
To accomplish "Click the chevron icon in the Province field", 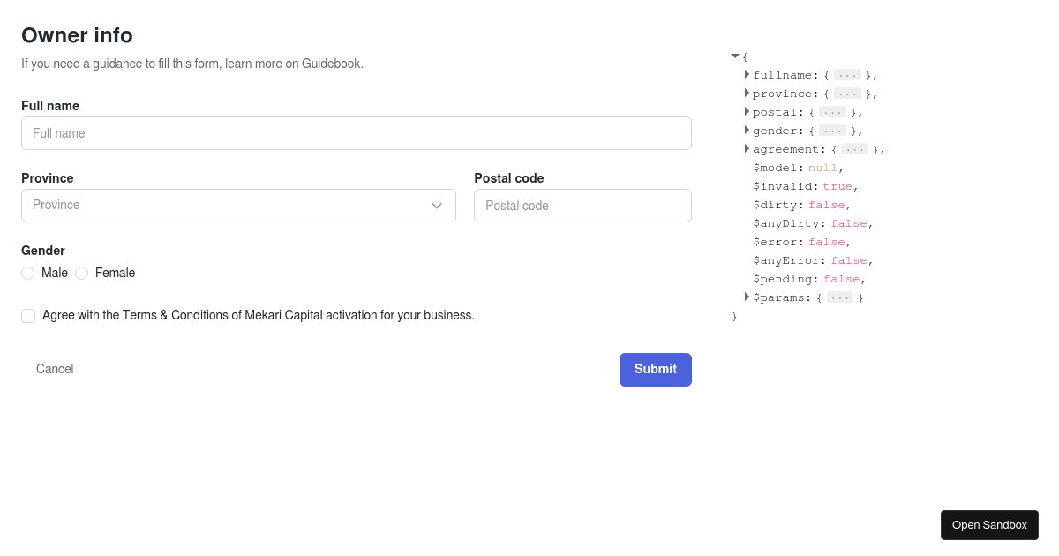I will click(437, 206).
